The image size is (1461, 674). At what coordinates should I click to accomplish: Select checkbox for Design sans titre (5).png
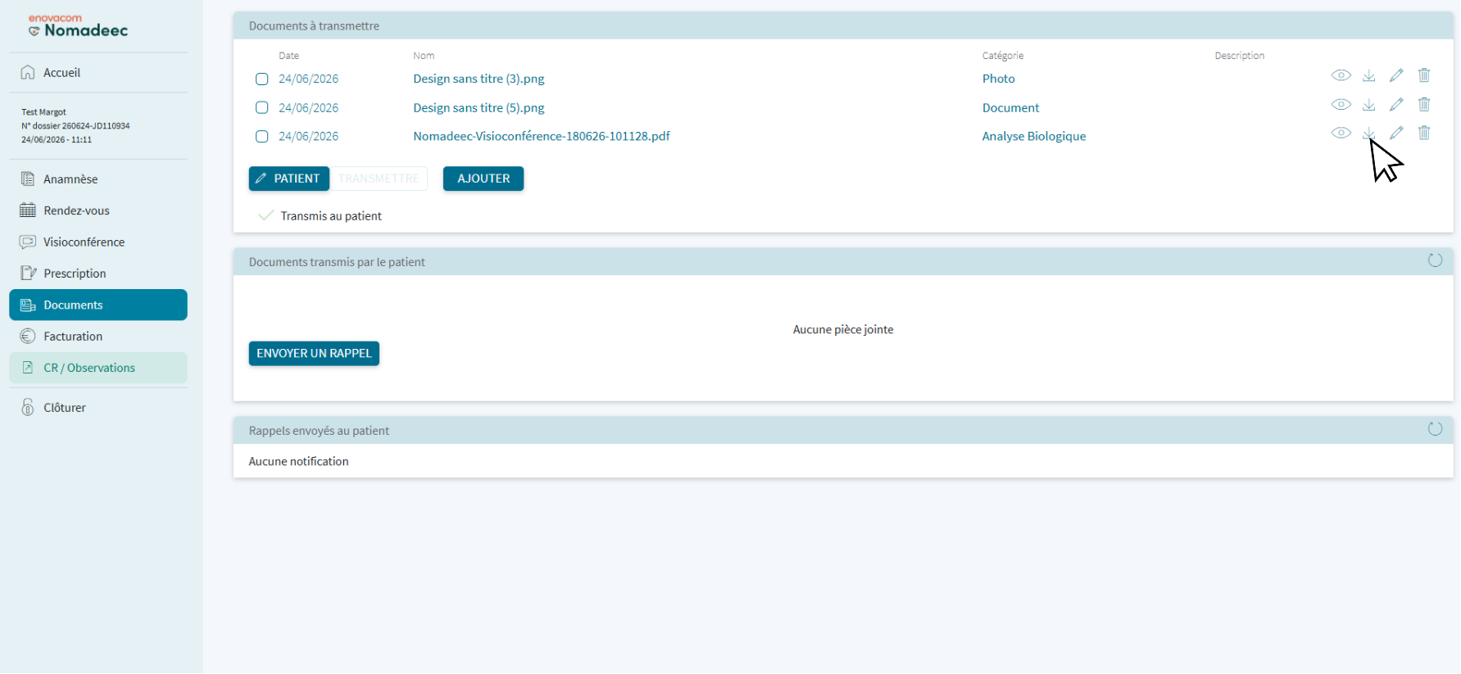262,107
